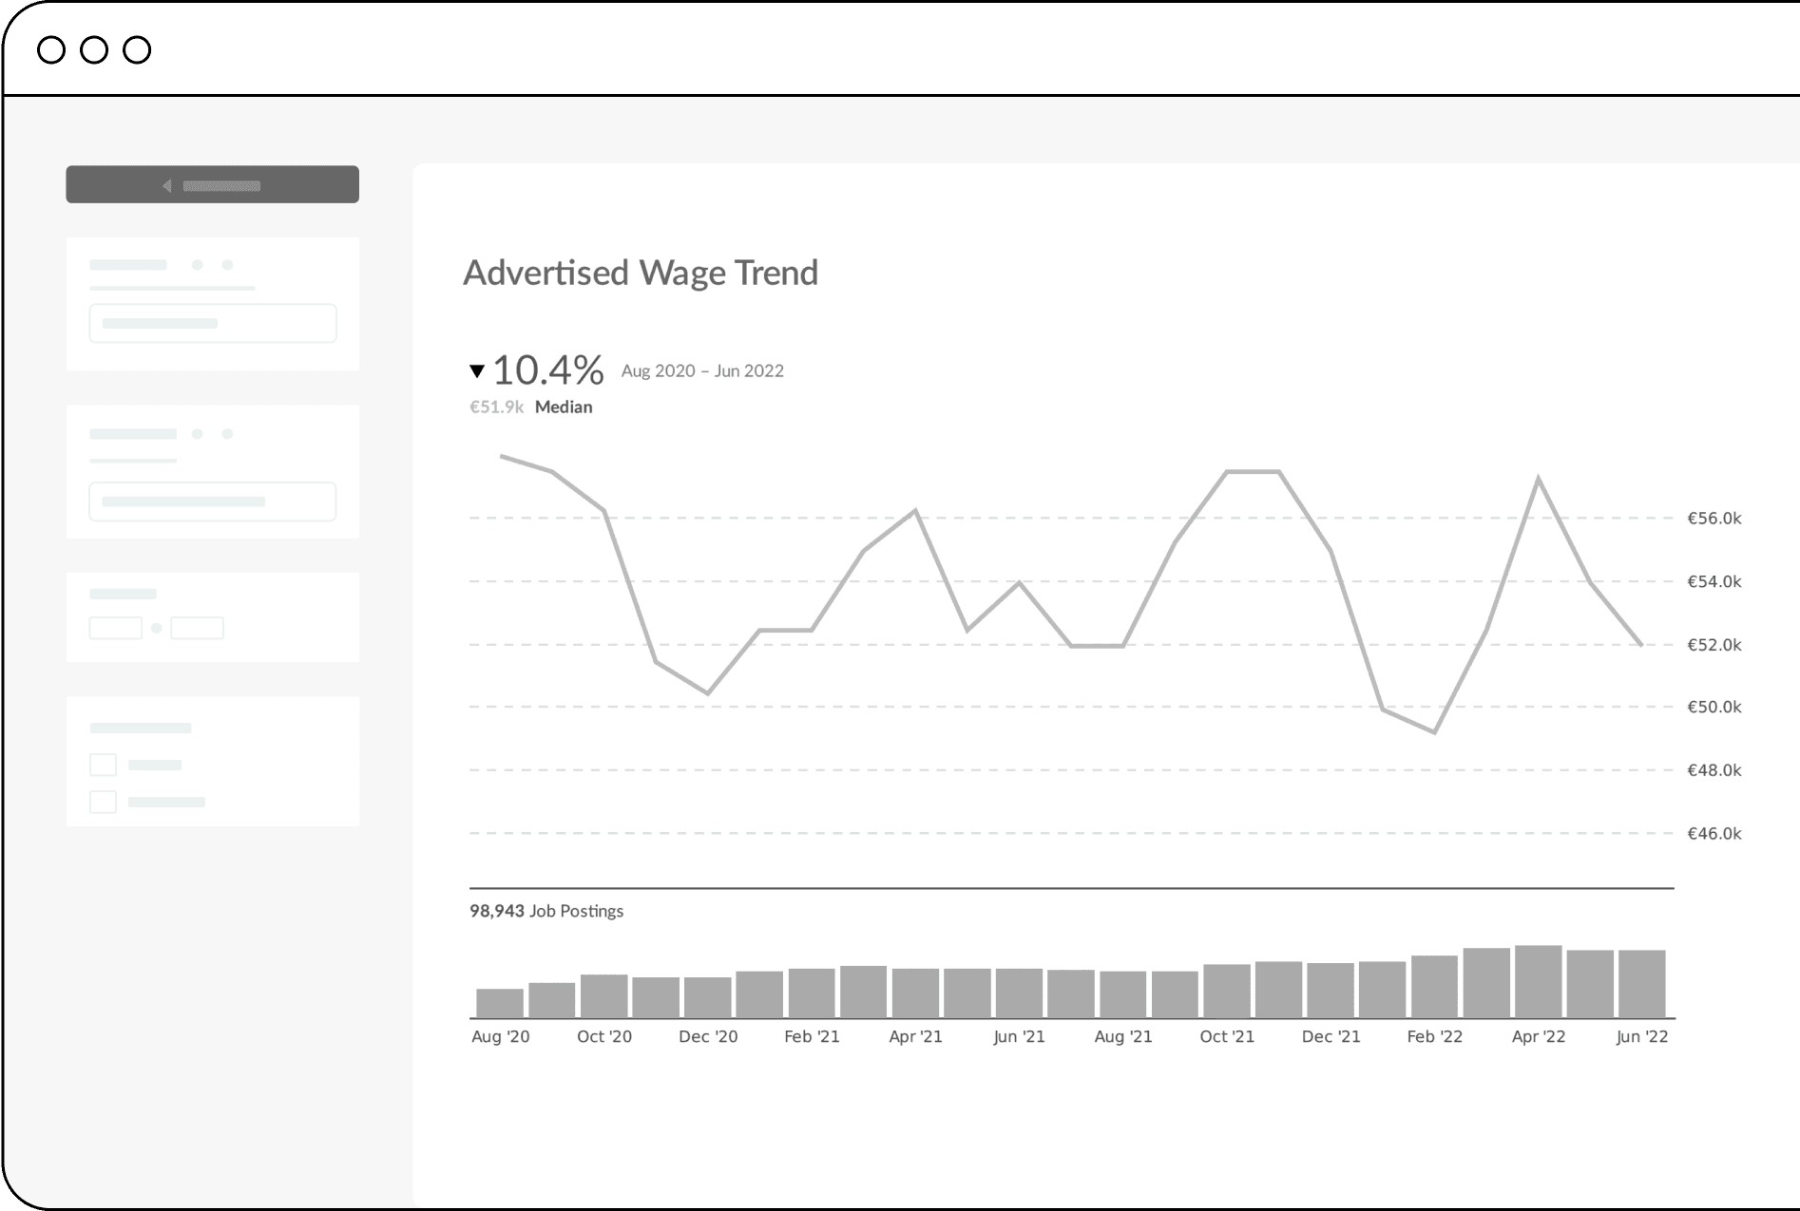Viewport: 1800px width, 1211px height.
Task: Click first dot icon in second sidebar card
Action: point(198,434)
